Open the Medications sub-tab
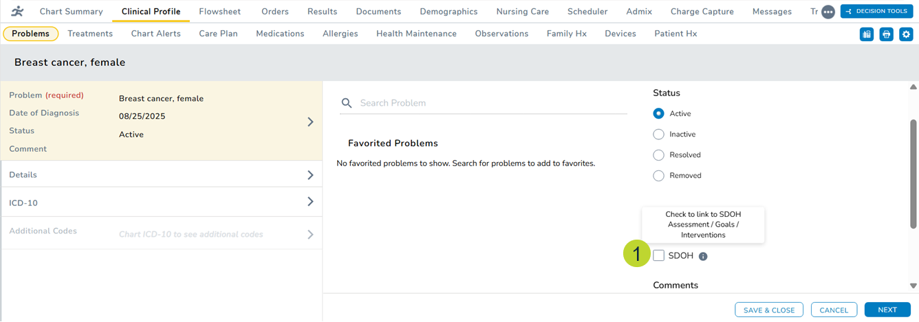The width and height of the screenshot is (919, 322). (x=280, y=34)
